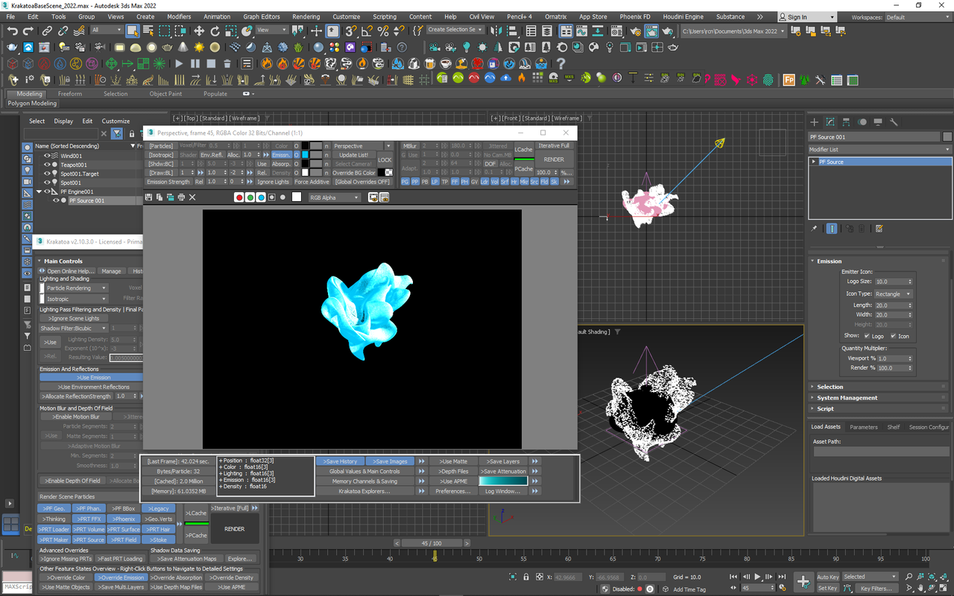
Task: Open the Phoenix FD menu
Action: tap(635, 16)
